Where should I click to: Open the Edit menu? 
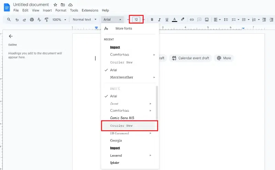coord(25,10)
